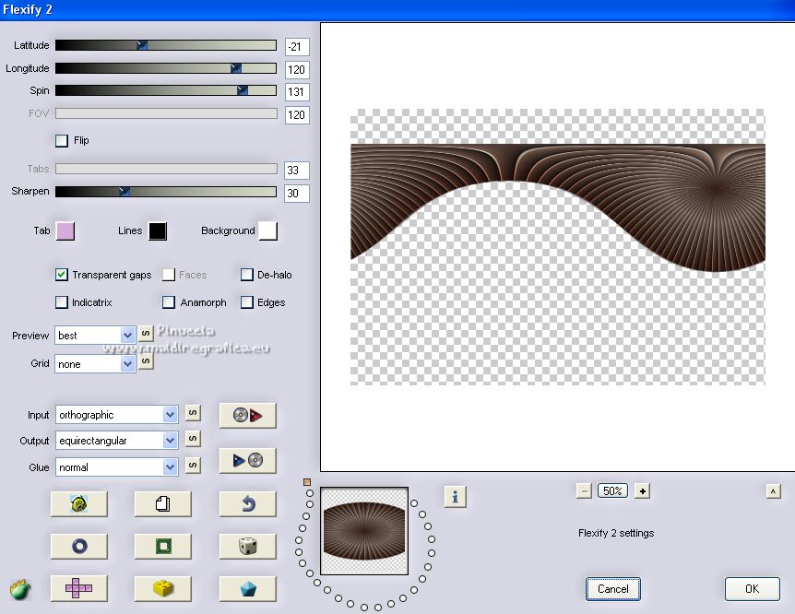This screenshot has height=614, width=795.
Task: Click the blue pentagon icon button
Action: (x=247, y=589)
